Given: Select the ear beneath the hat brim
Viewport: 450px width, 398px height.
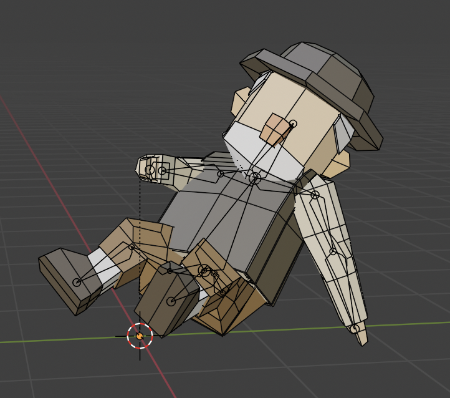Looking at the screenshot, I should point(338,163).
